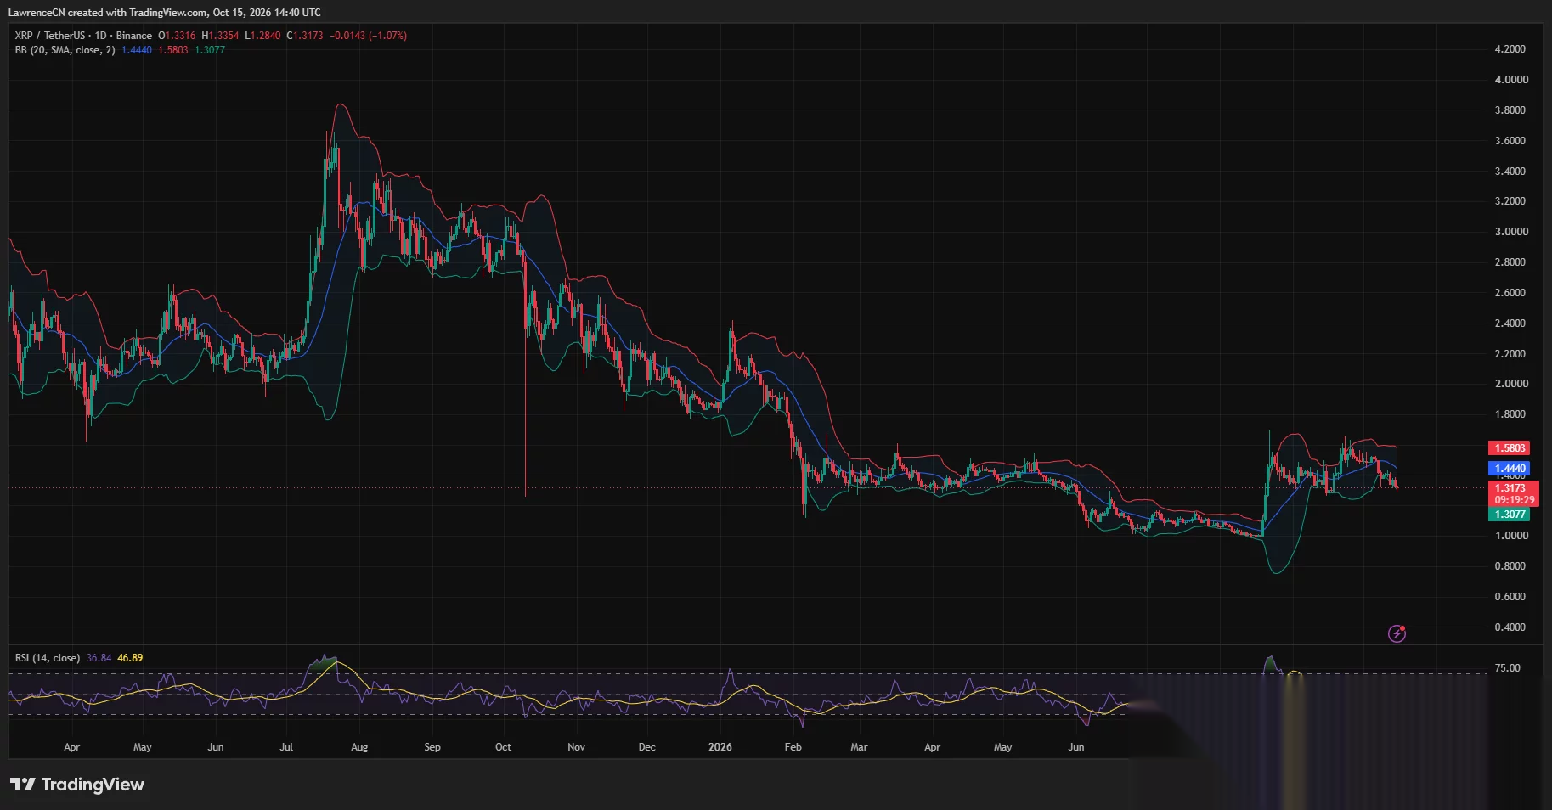The height and width of the screenshot is (810, 1552).
Task: Click the 75.00 RSI scale label
Action: tap(1508, 668)
